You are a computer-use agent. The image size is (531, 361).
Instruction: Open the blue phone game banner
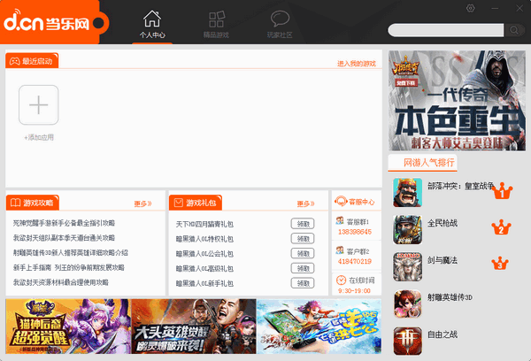click(x=319, y=326)
